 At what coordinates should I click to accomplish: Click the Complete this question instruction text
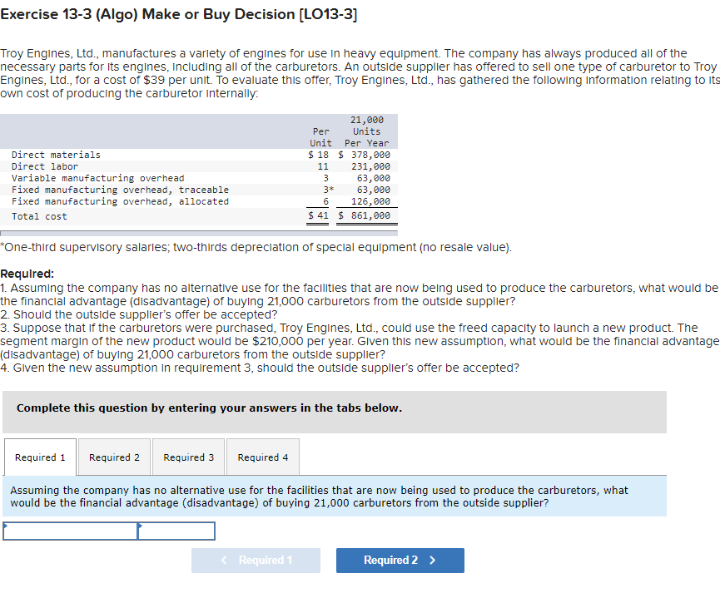(209, 408)
